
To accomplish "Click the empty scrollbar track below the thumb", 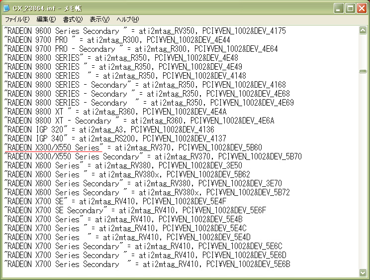I will click(363, 174).
